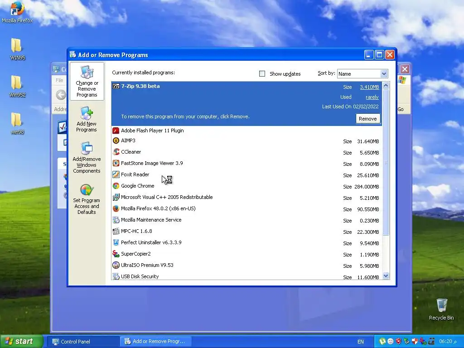The height and width of the screenshot is (348, 464).
Task: Select the WIN95 desktop folder
Action: [17, 49]
